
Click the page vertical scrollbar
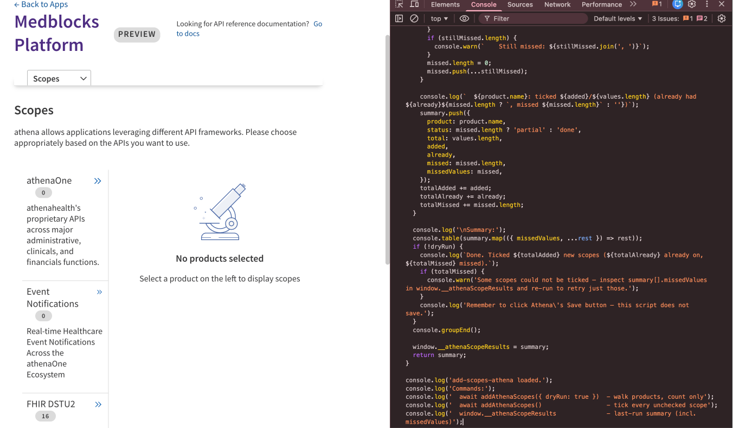click(x=387, y=150)
